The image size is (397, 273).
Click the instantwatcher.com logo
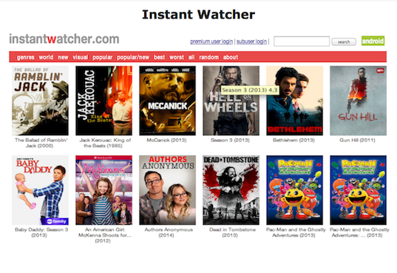pyautogui.click(x=64, y=39)
